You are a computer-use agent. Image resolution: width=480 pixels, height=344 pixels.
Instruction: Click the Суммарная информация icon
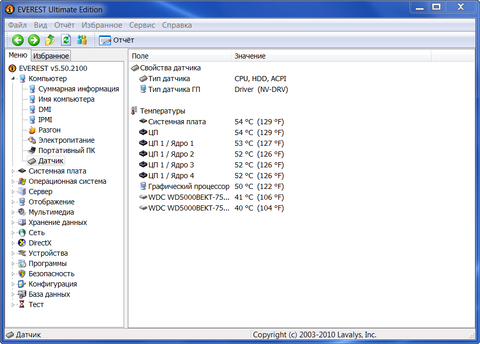coord(32,89)
